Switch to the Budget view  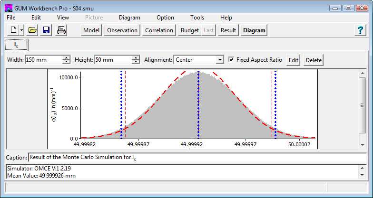click(x=190, y=30)
